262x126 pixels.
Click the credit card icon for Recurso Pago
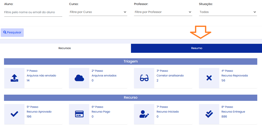pos(79,114)
